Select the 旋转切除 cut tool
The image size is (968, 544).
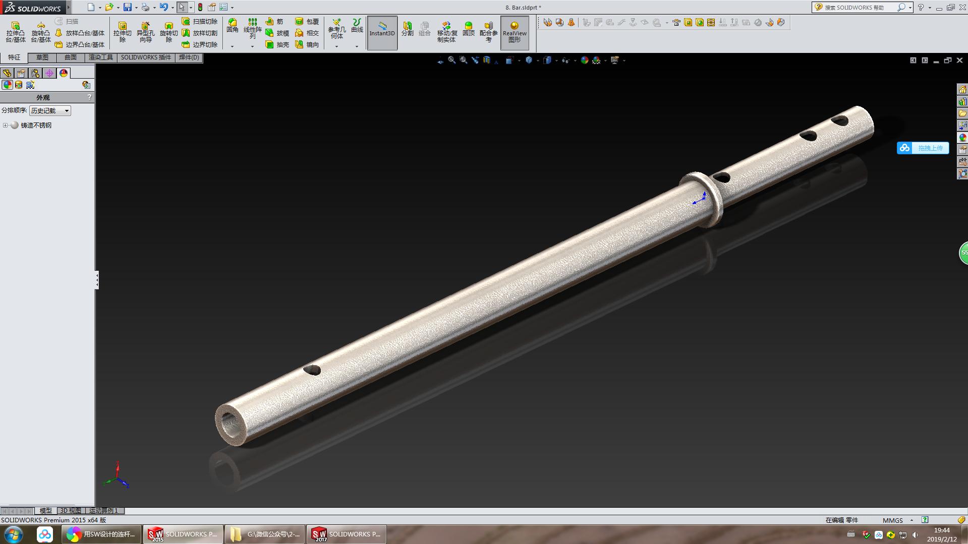(x=168, y=31)
